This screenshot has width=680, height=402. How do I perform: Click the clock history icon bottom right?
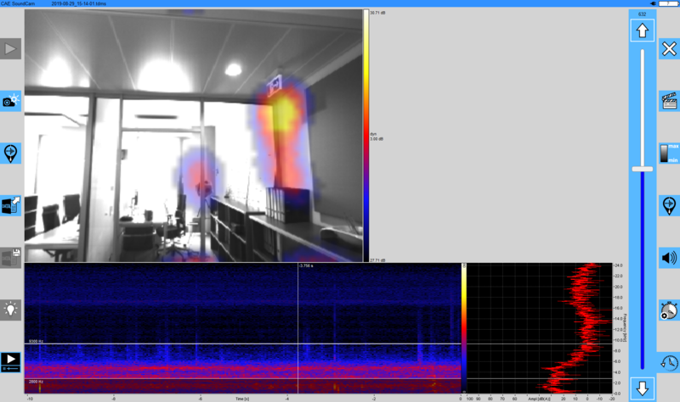(668, 362)
